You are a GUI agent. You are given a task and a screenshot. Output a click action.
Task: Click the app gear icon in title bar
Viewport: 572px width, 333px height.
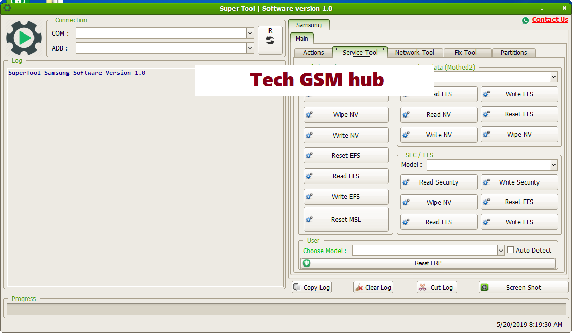(x=7, y=8)
